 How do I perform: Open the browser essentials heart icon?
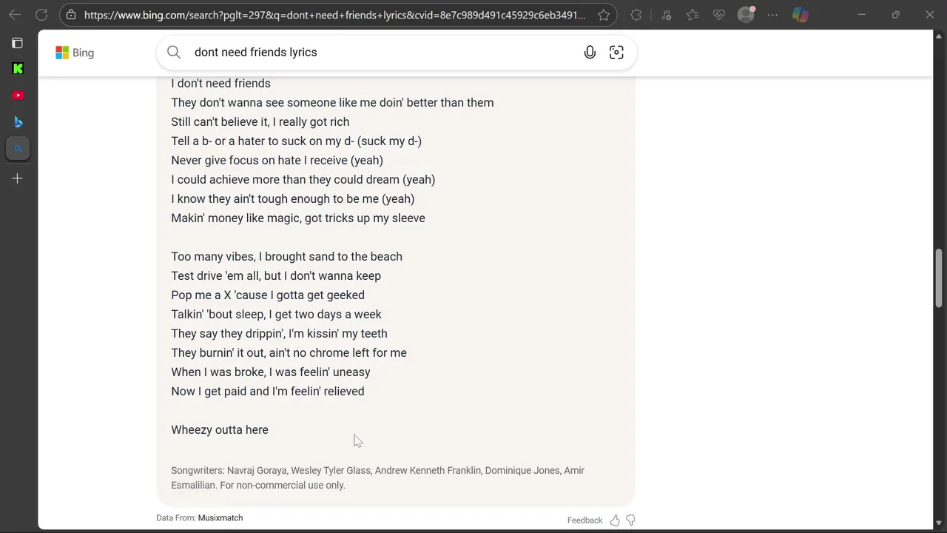click(x=719, y=15)
